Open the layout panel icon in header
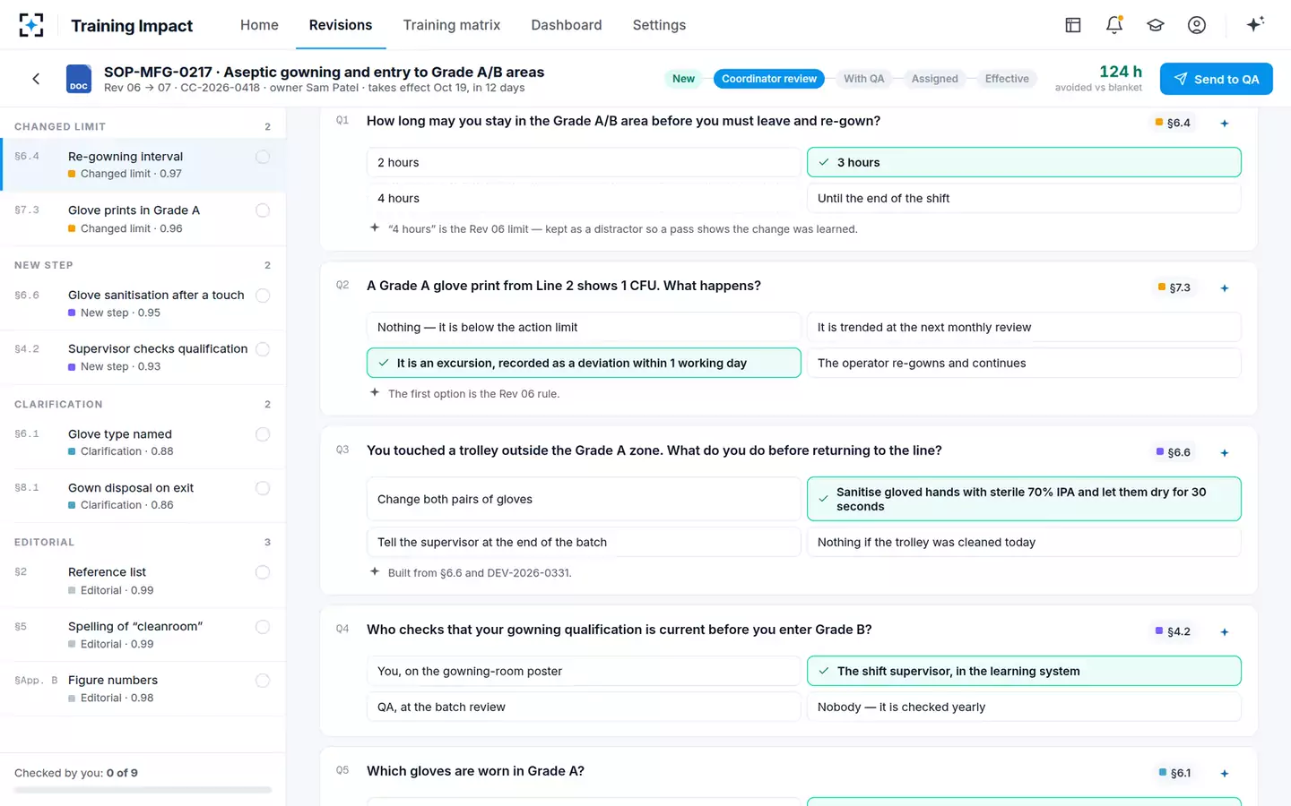Viewport: 1291px width, 806px height. coord(1073,25)
